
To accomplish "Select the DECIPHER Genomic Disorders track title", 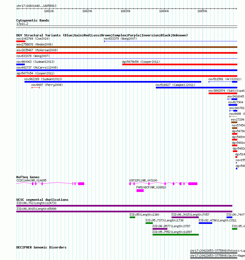I will click(41, 247).
